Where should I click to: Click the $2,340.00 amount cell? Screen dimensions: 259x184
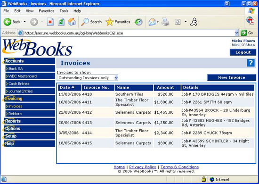(x=164, y=133)
